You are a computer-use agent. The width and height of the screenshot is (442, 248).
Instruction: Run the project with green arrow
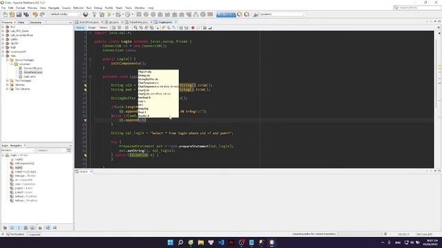pos(109,14)
